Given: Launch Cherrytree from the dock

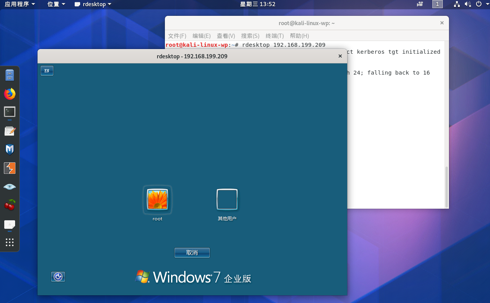Looking at the screenshot, I should tap(10, 205).
